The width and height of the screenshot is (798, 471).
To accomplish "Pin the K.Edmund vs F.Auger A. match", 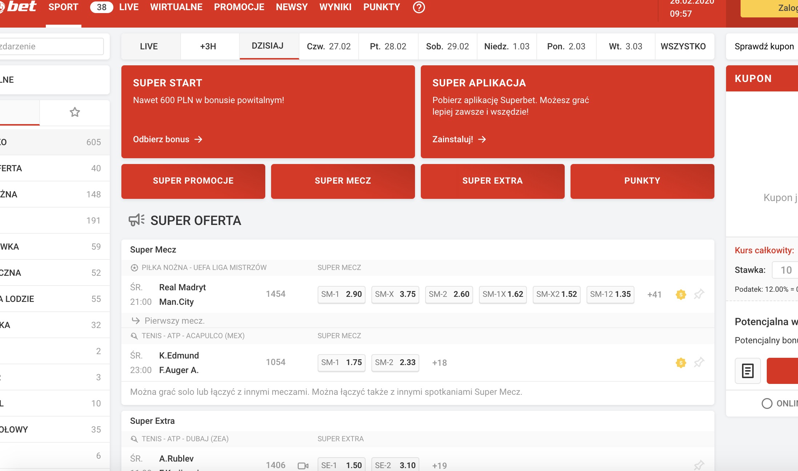I will click(699, 362).
